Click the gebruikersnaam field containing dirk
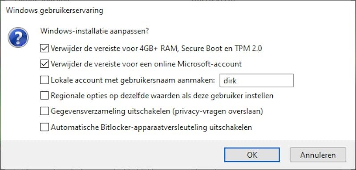 coord(257,81)
